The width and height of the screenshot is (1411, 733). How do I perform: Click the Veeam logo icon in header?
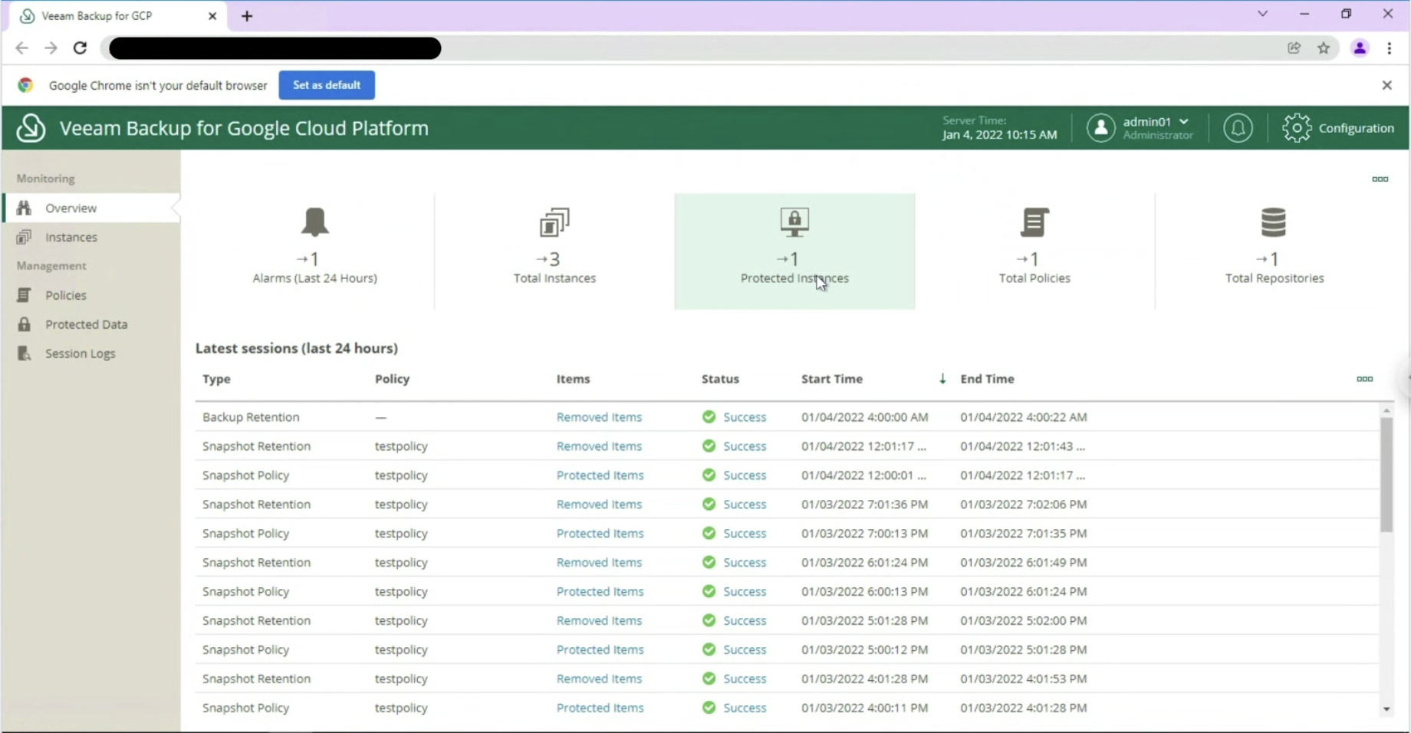pyautogui.click(x=31, y=128)
